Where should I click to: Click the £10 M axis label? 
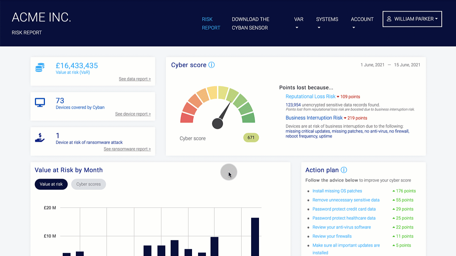(x=50, y=236)
